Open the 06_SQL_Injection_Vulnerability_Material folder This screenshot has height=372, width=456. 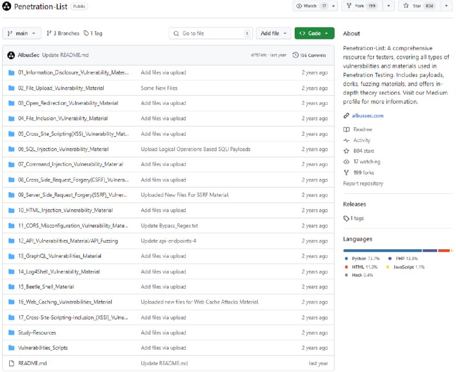[63, 149]
